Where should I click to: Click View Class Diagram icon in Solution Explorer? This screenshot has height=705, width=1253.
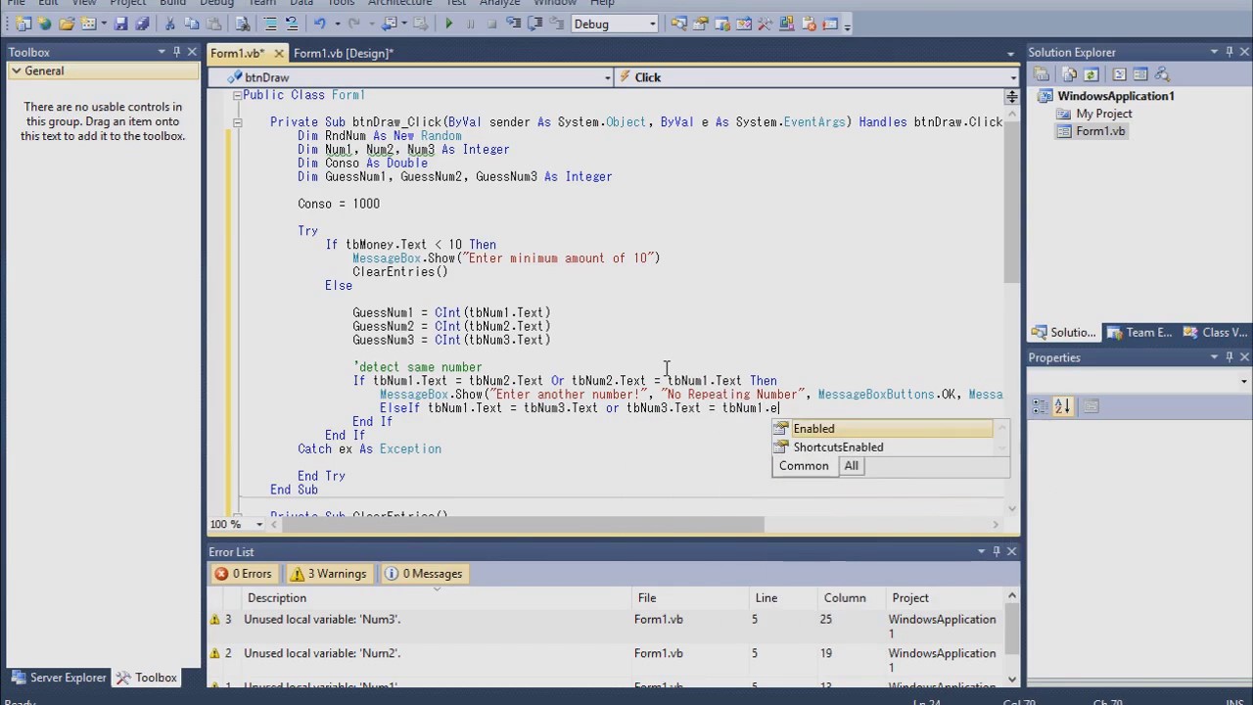[x=1163, y=74]
